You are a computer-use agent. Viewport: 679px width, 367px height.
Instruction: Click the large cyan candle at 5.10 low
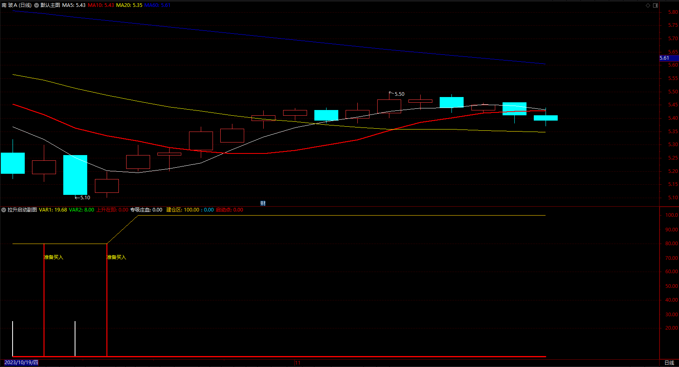pos(75,175)
